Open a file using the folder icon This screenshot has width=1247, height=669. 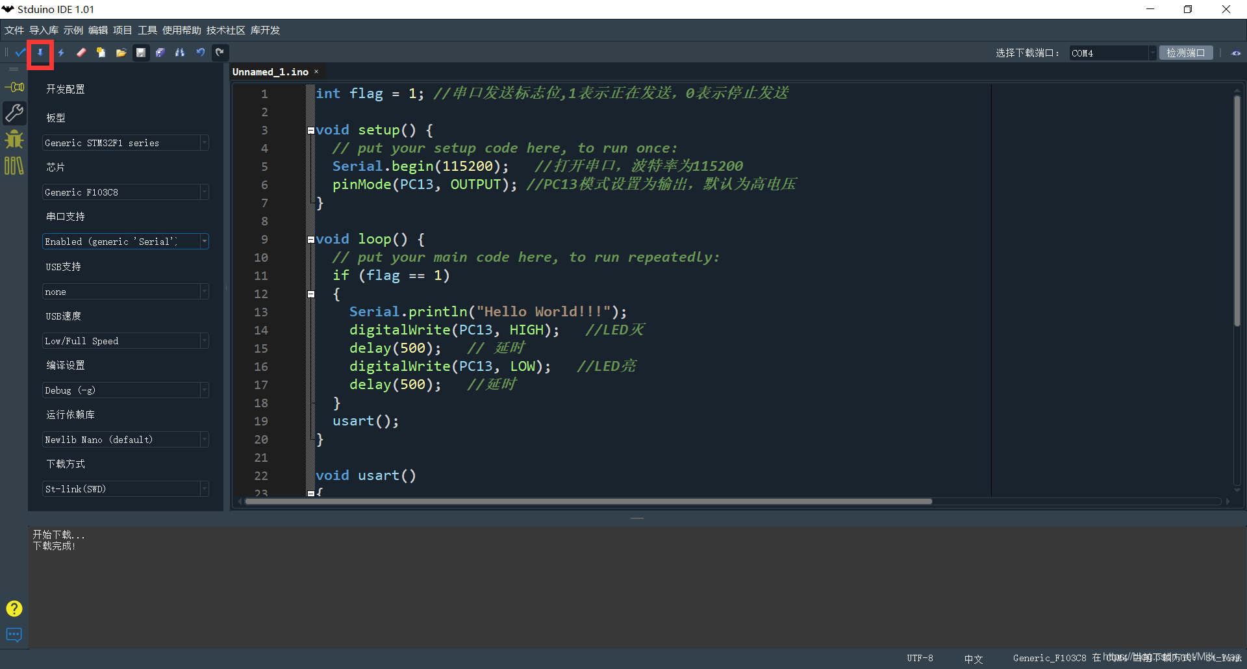pos(121,53)
